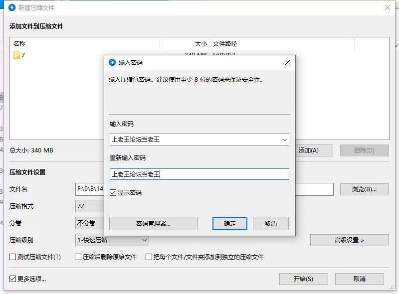Enable 压缩后删除原始文件 checkbox
This screenshot has height=294, width=399.
point(78,257)
